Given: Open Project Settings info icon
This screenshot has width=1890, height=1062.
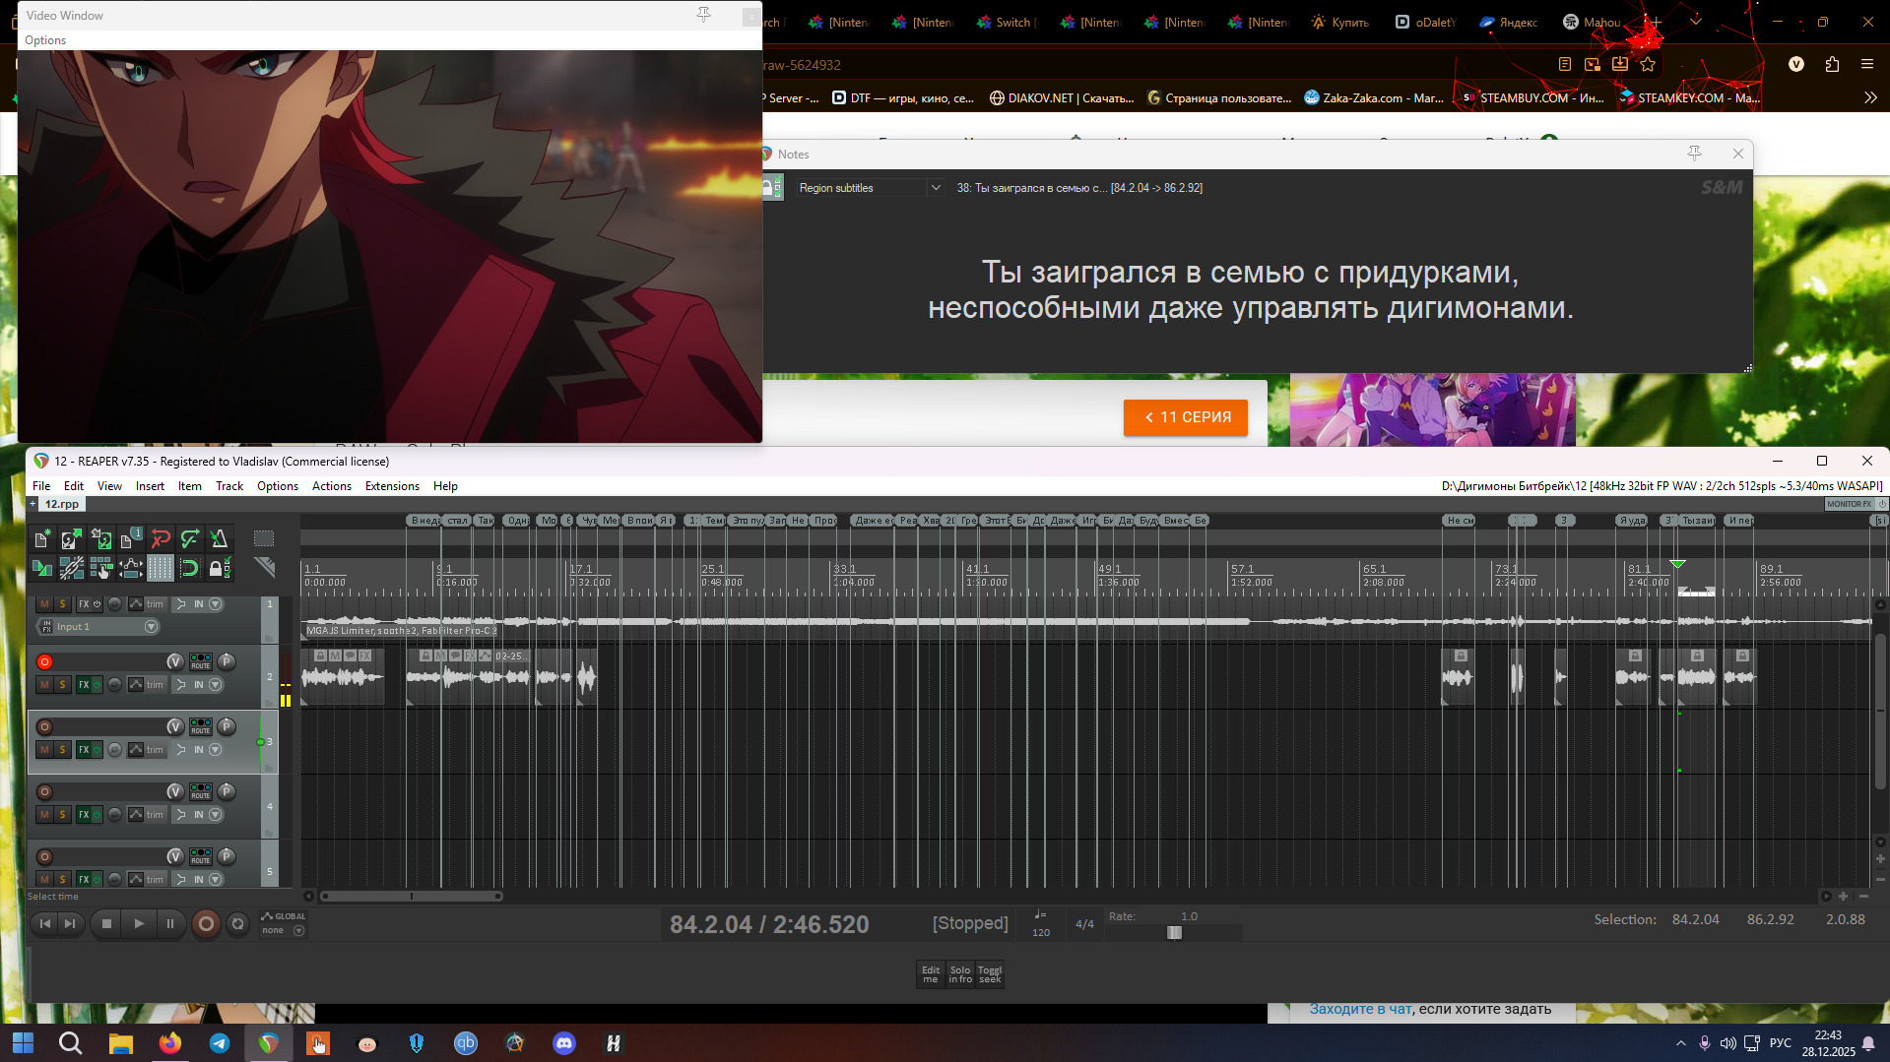Looking at the screenshot, I should (x=130, y=538).
